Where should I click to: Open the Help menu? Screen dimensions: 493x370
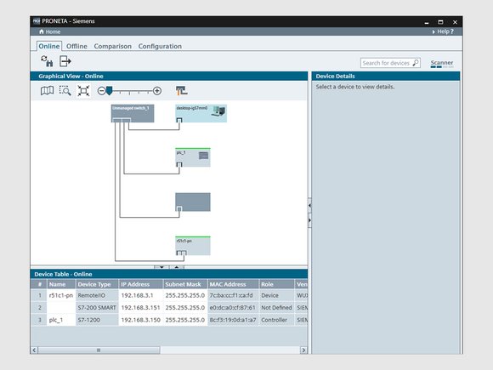click(x=443, y=31)
